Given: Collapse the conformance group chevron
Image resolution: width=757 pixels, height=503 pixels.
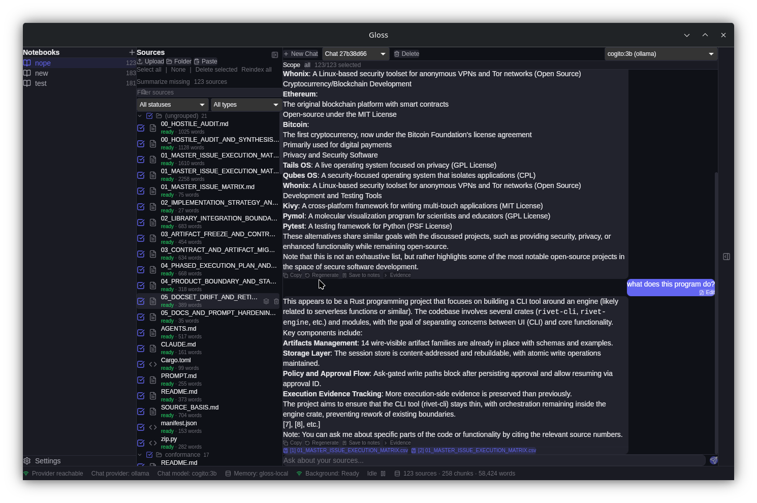Looking at the screenshot, I should pos(140,455).
